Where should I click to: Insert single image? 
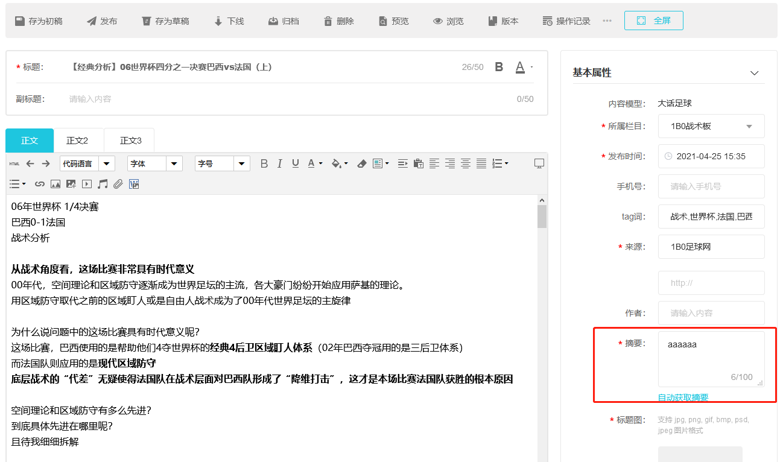(55, 183)
